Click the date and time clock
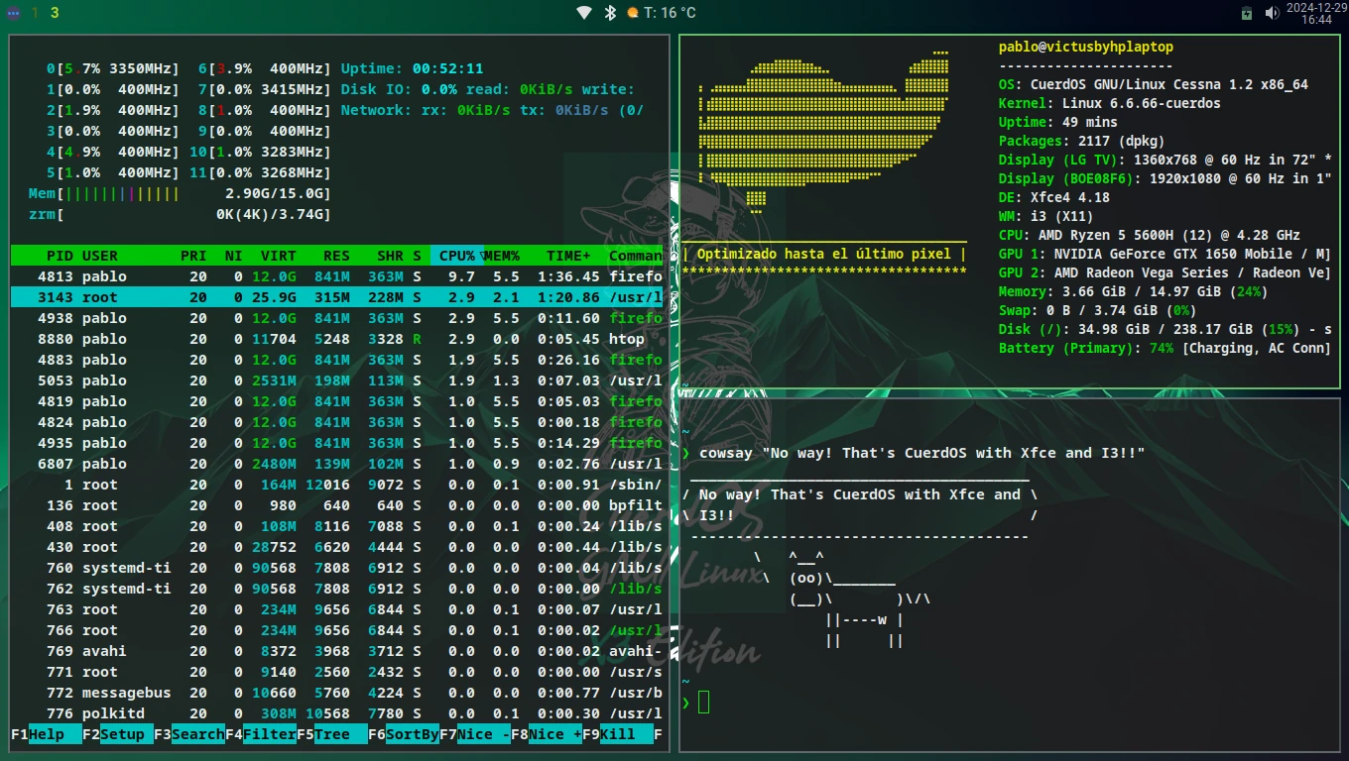This screenshot has height=761, width=1349. coord(1316,13)
